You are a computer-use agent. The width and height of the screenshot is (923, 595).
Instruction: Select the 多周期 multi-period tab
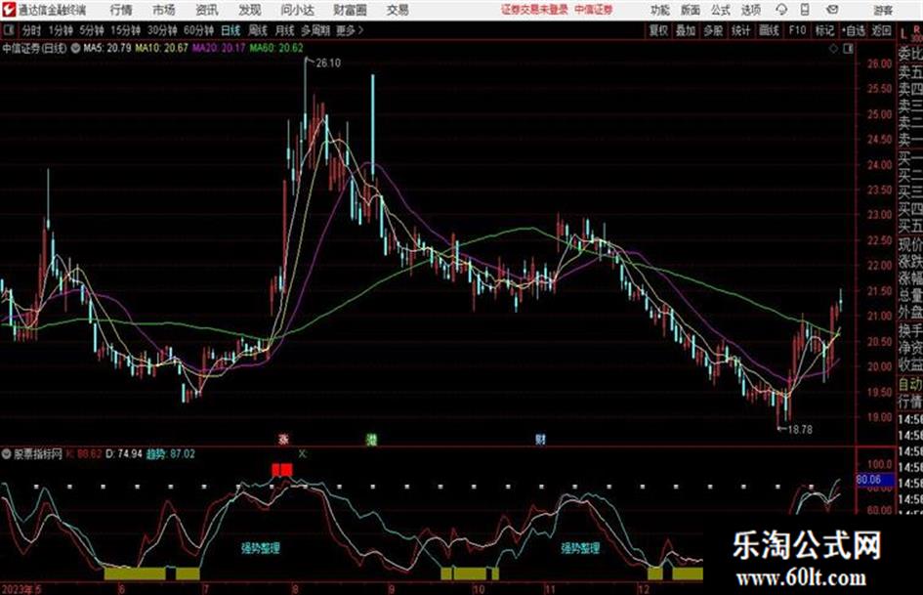pos(315,30)
